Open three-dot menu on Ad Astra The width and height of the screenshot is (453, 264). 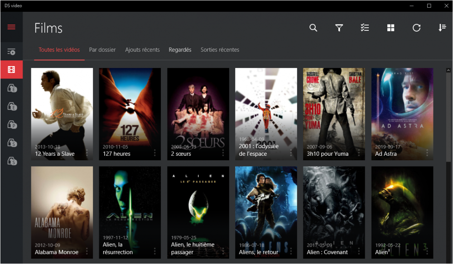tap(427, 153)
